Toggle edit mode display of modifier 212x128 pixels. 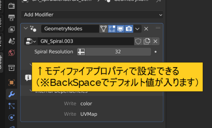(x=112, y=29)
